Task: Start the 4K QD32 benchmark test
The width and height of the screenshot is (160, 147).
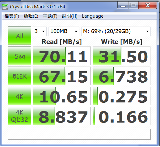Action: pos(19,116)
